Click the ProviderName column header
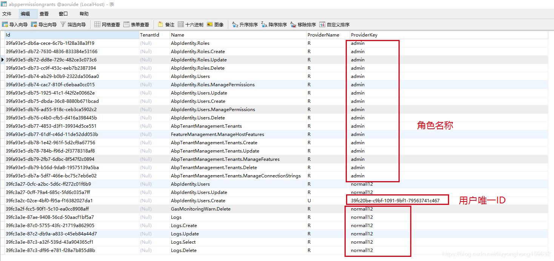The height and width of the screenshot is (261, 554). 328,35
